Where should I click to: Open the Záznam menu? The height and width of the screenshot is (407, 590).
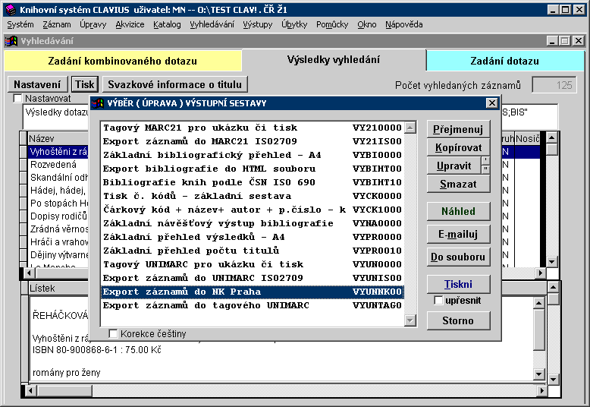[57, 24]
